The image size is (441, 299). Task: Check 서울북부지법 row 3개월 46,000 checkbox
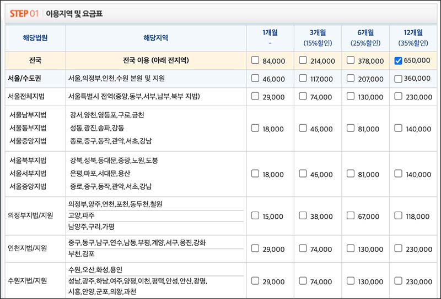coord(303,174)
